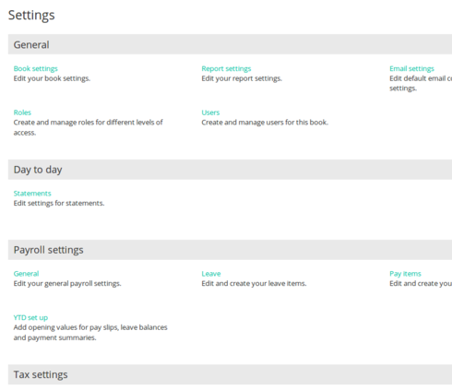Click 'Create and manage users for this book.' text
This screenshot has width=452, height=390.
point(265,123)
